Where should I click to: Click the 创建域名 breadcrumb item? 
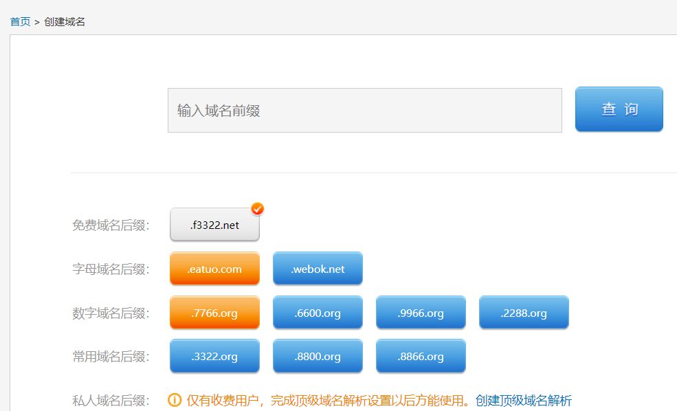65,21
